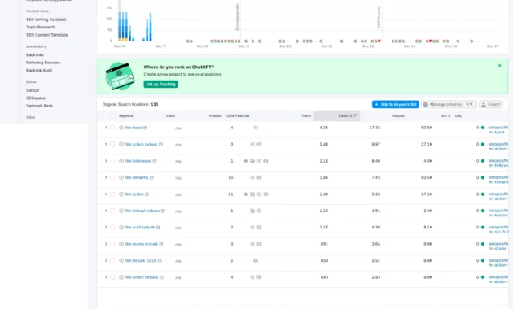Click the add icon before 'film romantis'
Viewport: 513px width, 309px height.
pos(121,178)
